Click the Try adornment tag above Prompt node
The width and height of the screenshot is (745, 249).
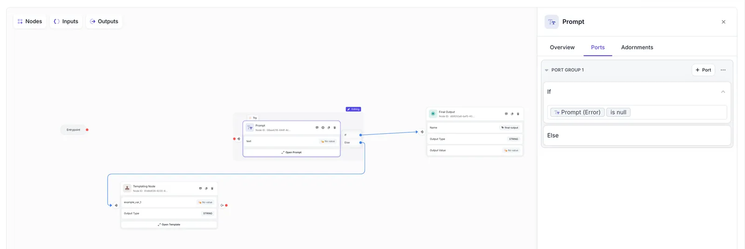253,118
